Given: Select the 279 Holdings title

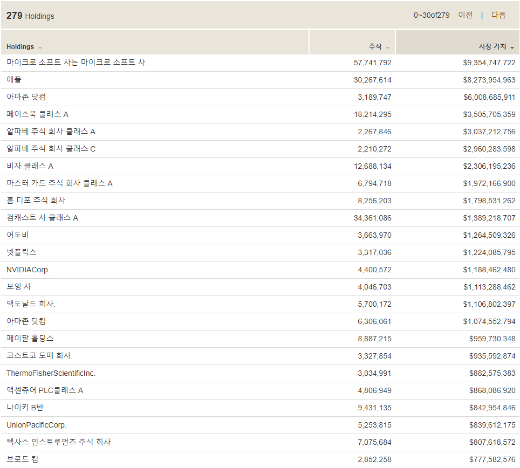Looking at the screenshot, I should click(x=30, y=16).
